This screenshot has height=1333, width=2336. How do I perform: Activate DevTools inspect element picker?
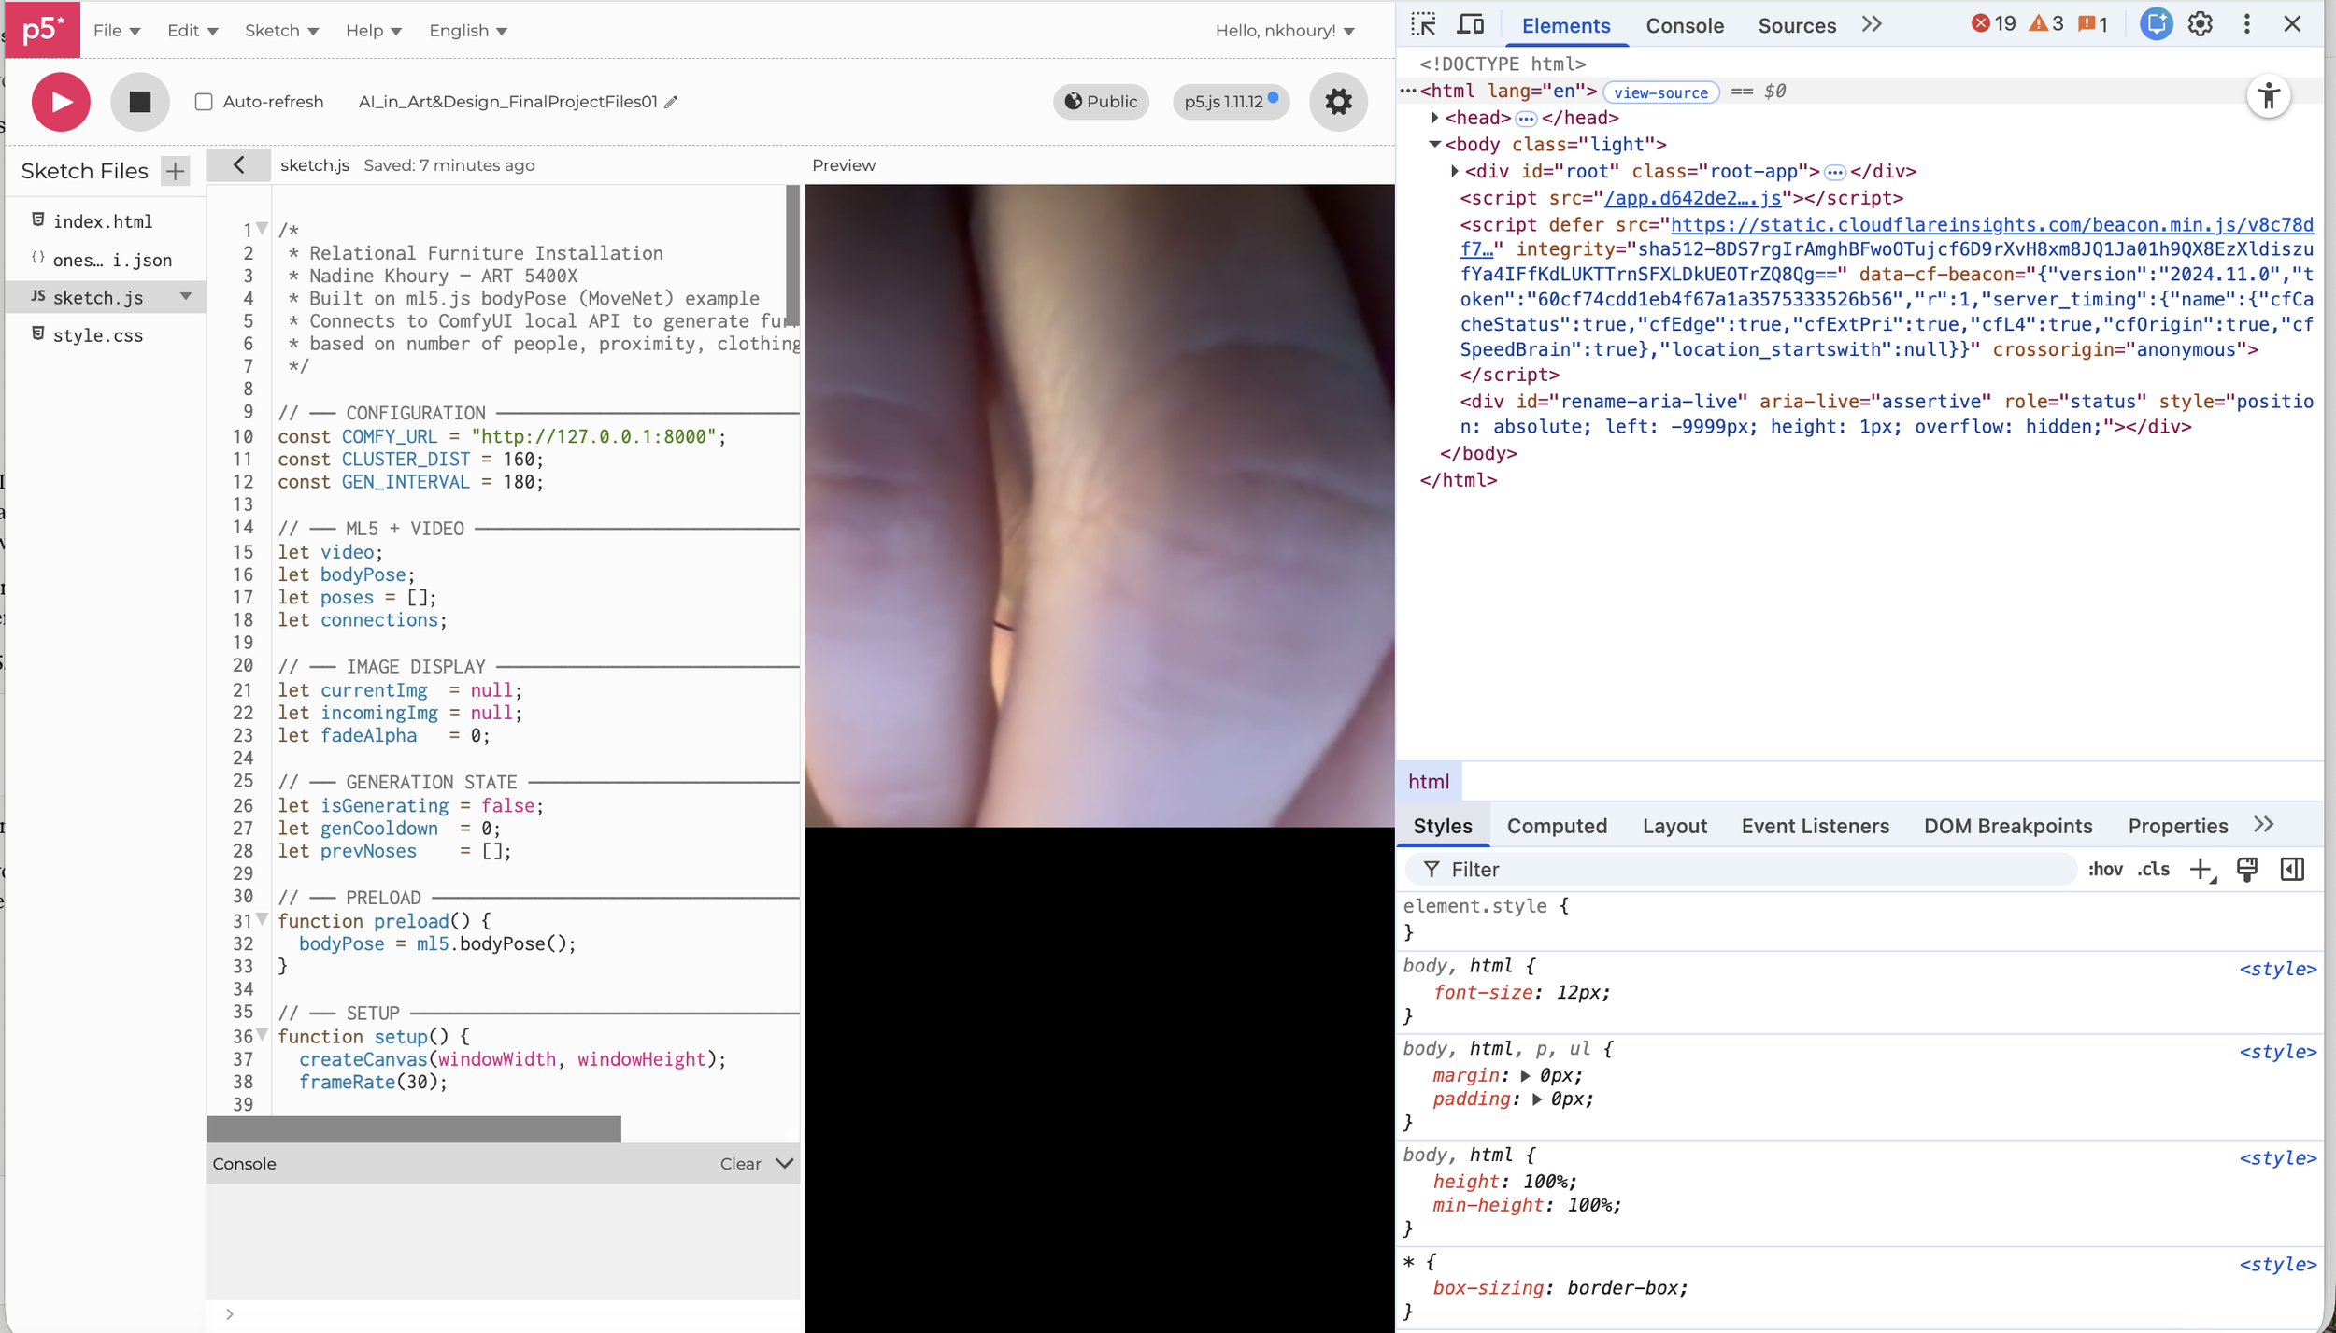tap(1423, 25)
